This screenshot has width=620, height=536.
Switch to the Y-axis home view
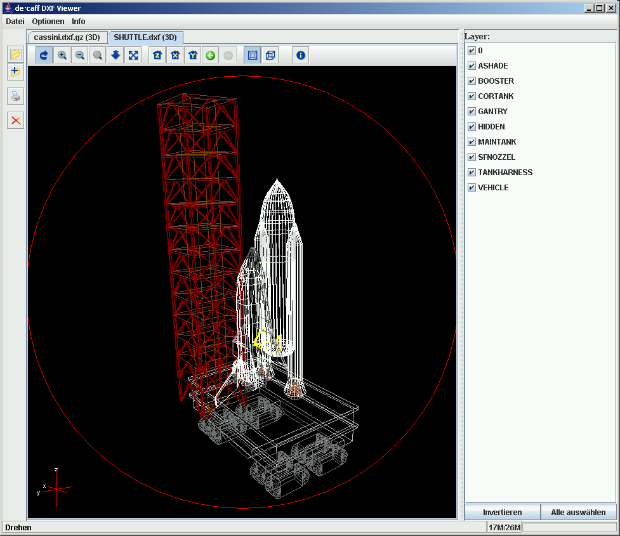192,56
